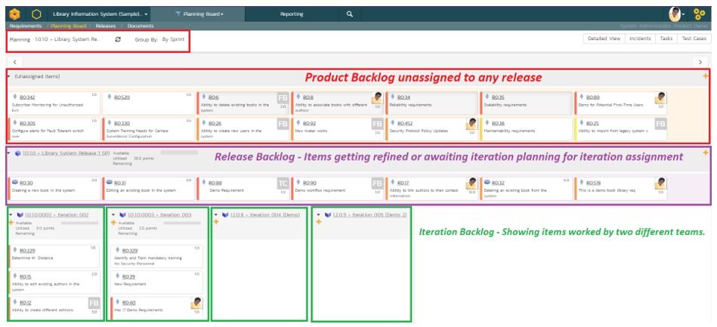Open requirement RQ:342 link

pos(27,97)
